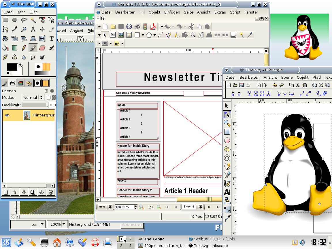This screenshot has width=332, height=249.
Task: Click GIMP active gradient swatch
Action: 42,73
